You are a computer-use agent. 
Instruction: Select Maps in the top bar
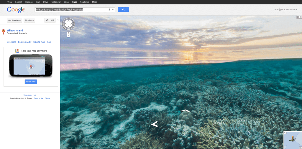(x=74, y=2)
